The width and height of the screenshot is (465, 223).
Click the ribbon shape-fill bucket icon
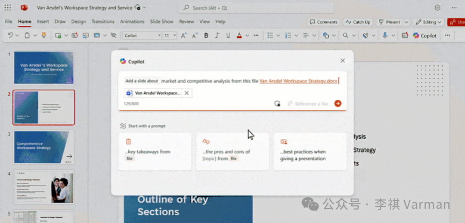[366, 36]
